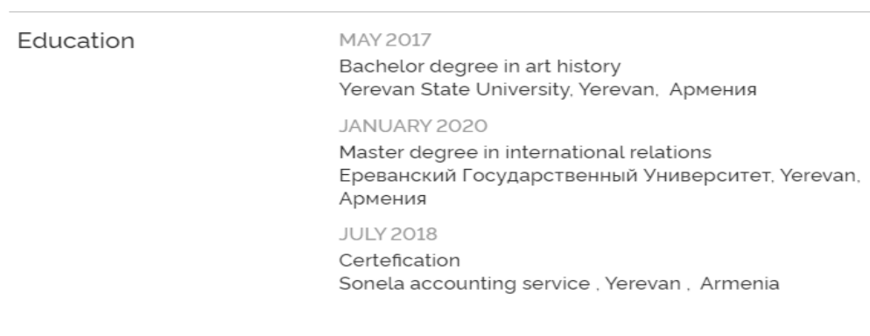This screenshot has height=336, width=870.
Task: Click the word Armenia in the last entry
Action: pos(740,283)
